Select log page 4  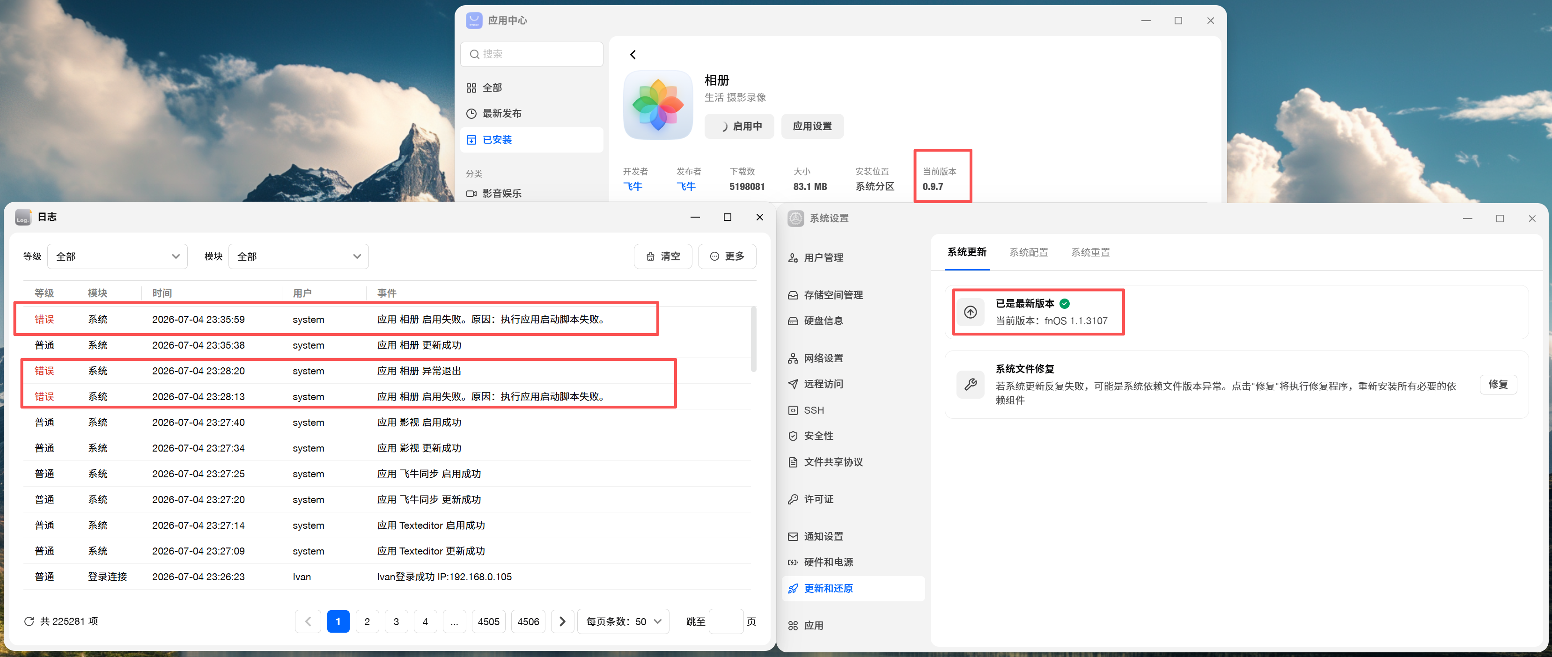coord(426,621)
